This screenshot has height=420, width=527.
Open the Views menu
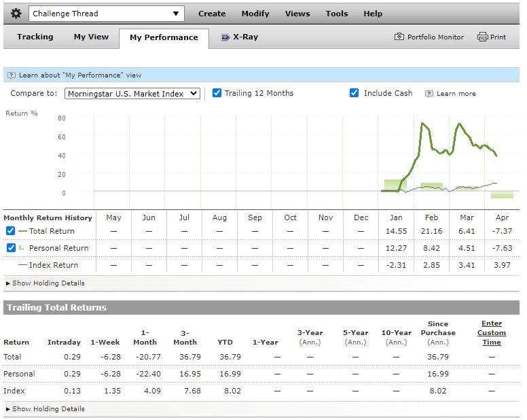point(297,14)
